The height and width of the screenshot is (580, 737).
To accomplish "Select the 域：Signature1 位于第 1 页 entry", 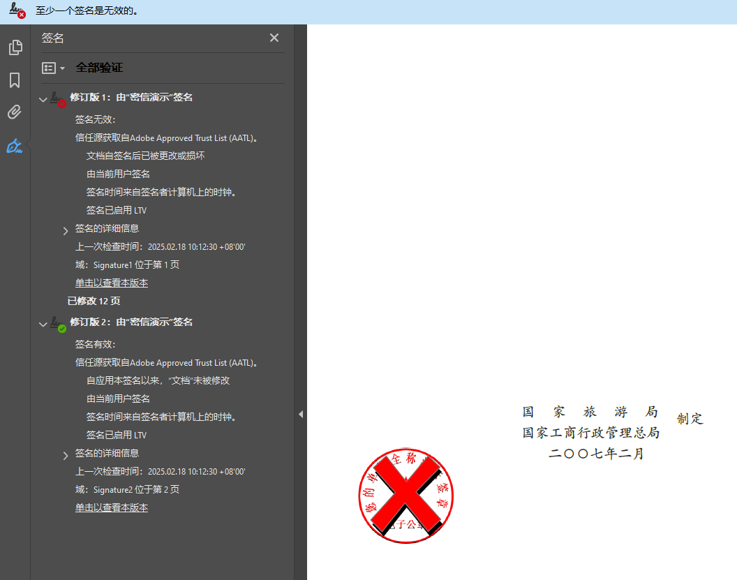I will coord(127,265).
